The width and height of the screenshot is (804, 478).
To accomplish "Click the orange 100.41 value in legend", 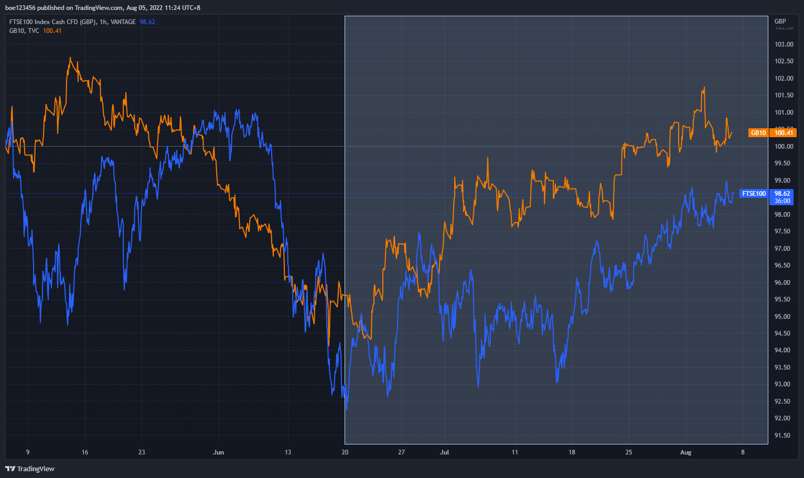I will pos(52,31).
